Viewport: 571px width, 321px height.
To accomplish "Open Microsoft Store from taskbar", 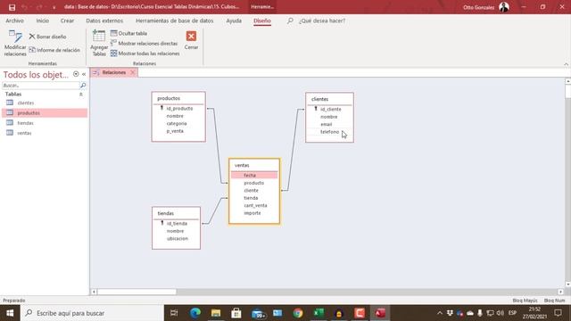I will tap(236, 313).
